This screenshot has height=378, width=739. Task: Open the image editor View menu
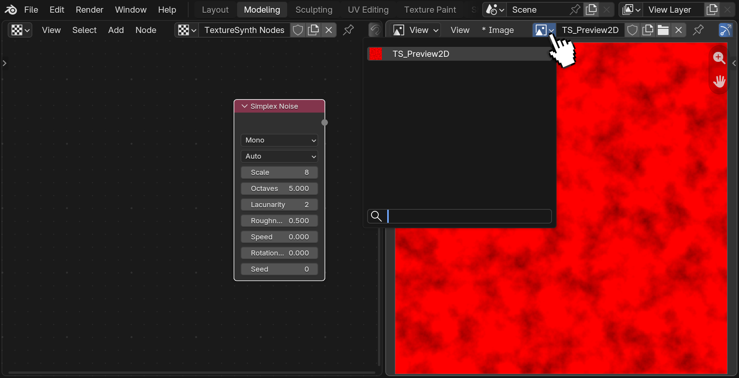coord(460,30)
